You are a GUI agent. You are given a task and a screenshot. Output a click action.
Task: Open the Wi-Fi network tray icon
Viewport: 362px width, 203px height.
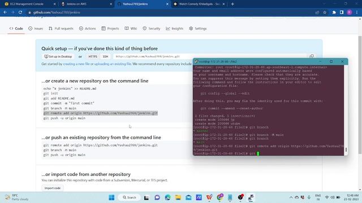[327, 197]
